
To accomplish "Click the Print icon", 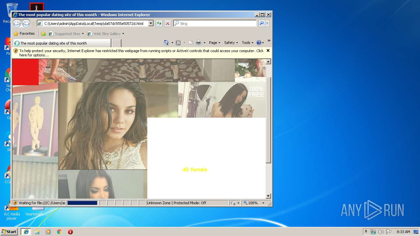I will [198, 43].
